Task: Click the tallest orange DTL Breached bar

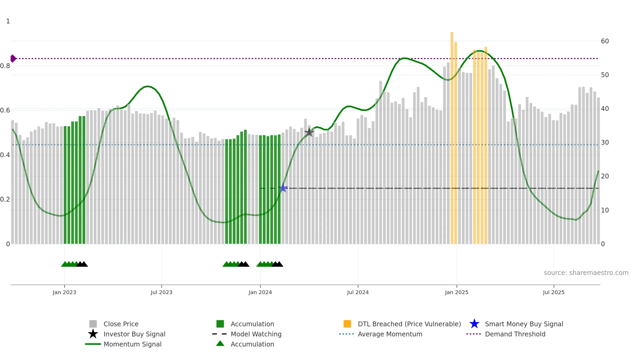Action: click(452, 138)
